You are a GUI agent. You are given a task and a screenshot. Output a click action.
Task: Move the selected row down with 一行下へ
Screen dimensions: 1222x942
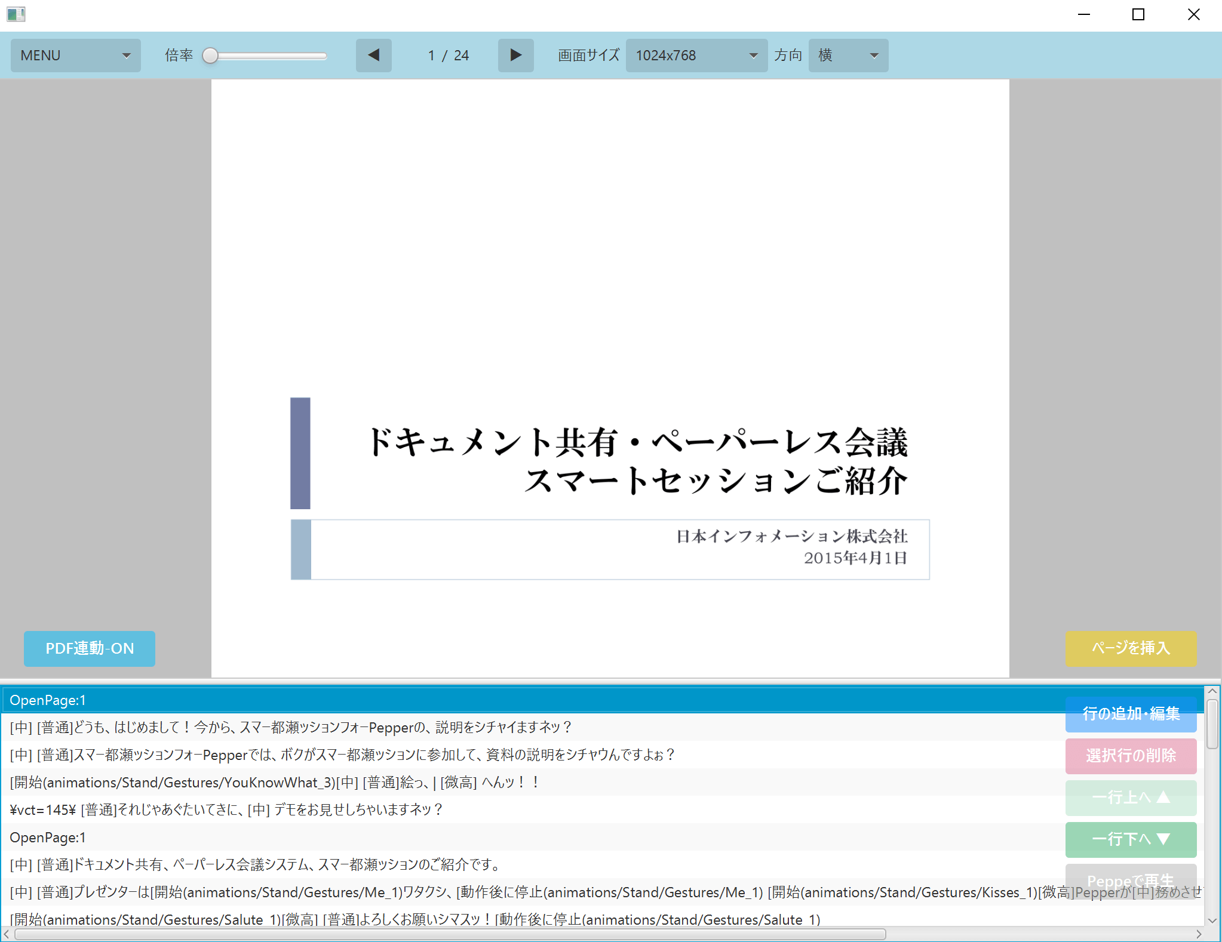point(1130,839)
